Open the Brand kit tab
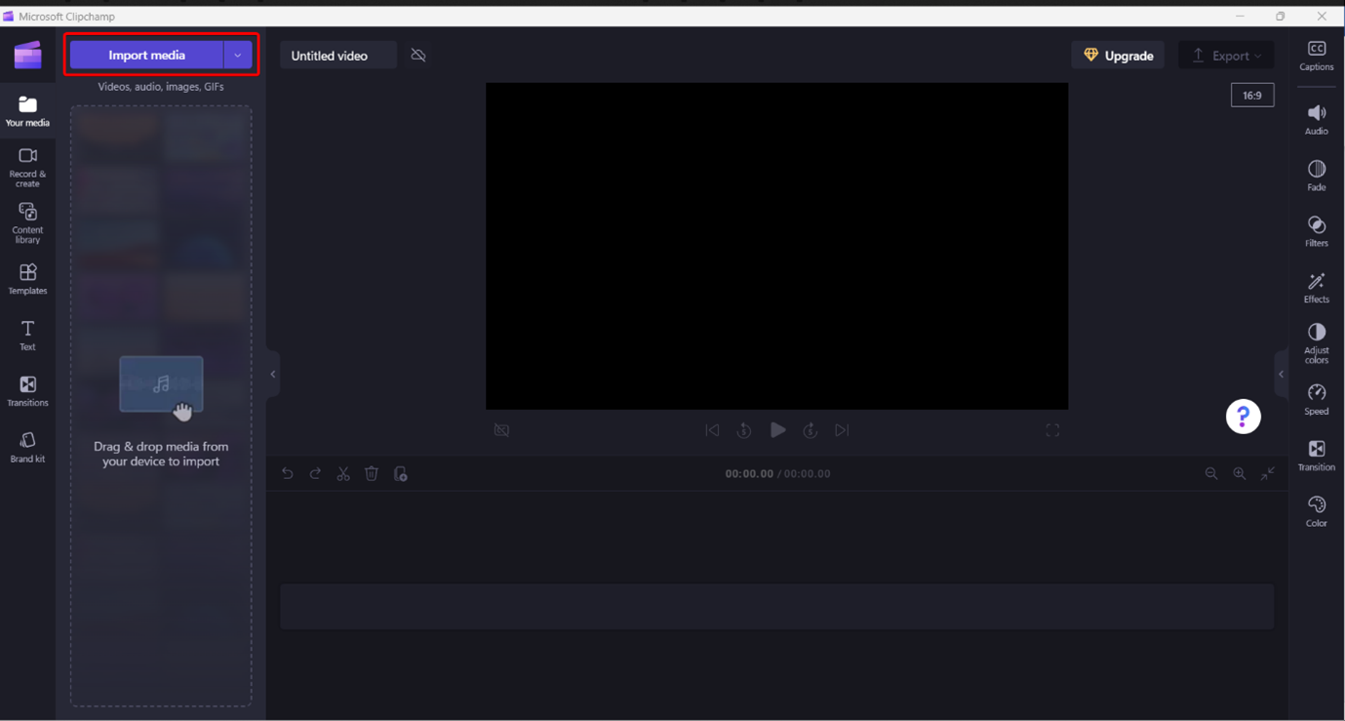The width and height of the screenshot is (1345, 721). pyautogui.click(x=27, y=447)
